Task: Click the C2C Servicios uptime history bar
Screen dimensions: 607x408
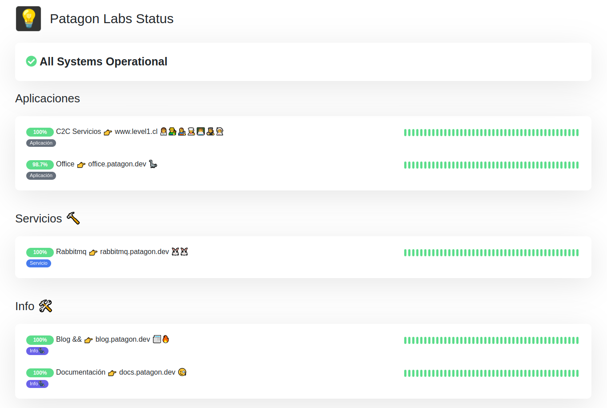Action: click(491, 133)
